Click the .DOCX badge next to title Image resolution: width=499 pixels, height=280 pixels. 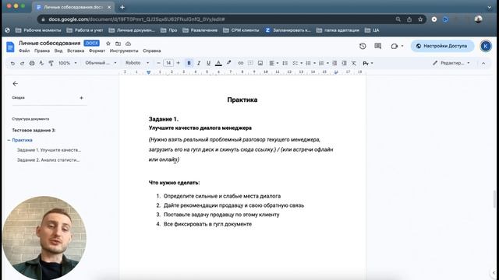tap(92, 44)
